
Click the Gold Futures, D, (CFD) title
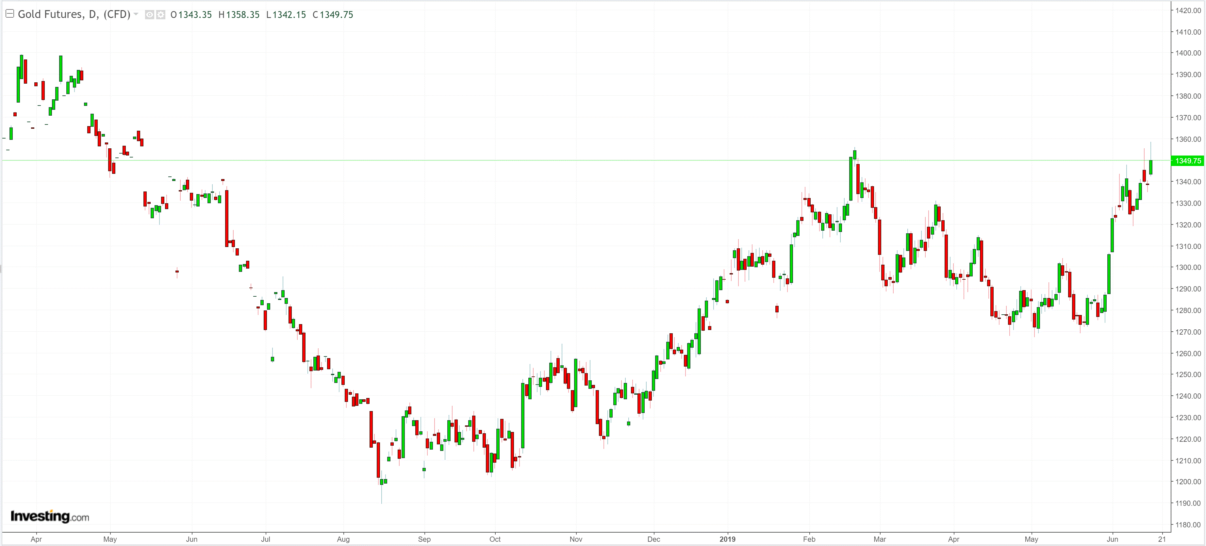[x=74, y=14]
